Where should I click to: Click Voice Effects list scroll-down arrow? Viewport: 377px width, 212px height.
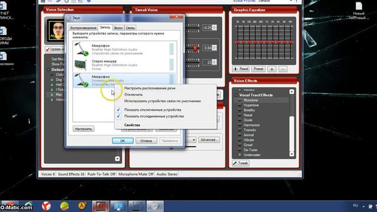point(292,154)
